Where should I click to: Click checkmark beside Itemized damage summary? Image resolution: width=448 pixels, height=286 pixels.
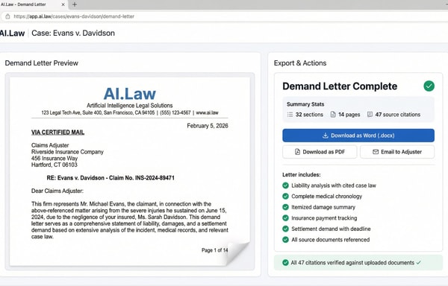[x=285, y=207]
